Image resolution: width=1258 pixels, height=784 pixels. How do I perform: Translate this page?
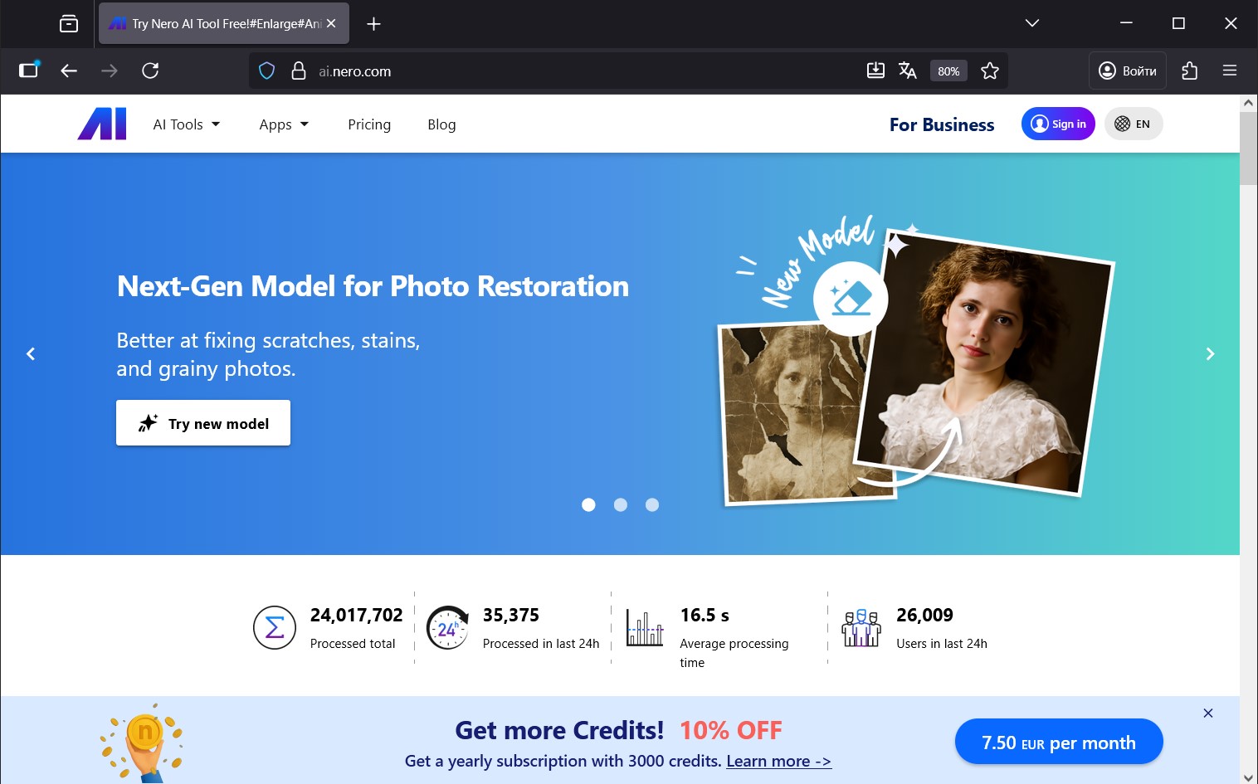908,71
